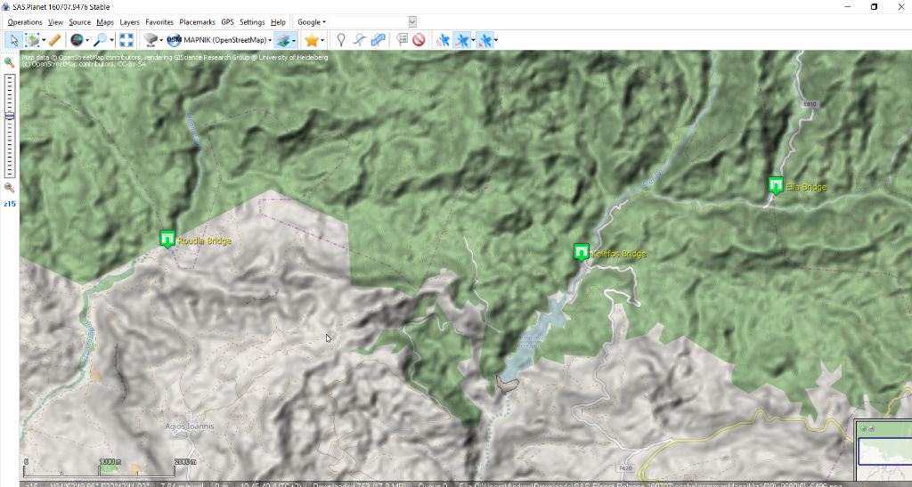Open the Placemarks menu
Viewport: 912px width, 487px height.
pyautogui.click(x=197, y=22)
